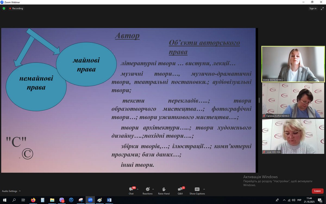This screenshot has width=326, height=204.
Task: Open the Reactions menu
Action: (x=148, y=191)
